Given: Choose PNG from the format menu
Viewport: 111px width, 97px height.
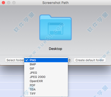Looking at the screenshot, I should click(46, 60).
